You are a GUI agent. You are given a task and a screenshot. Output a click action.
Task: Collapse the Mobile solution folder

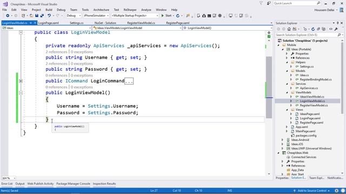[278, 45]
